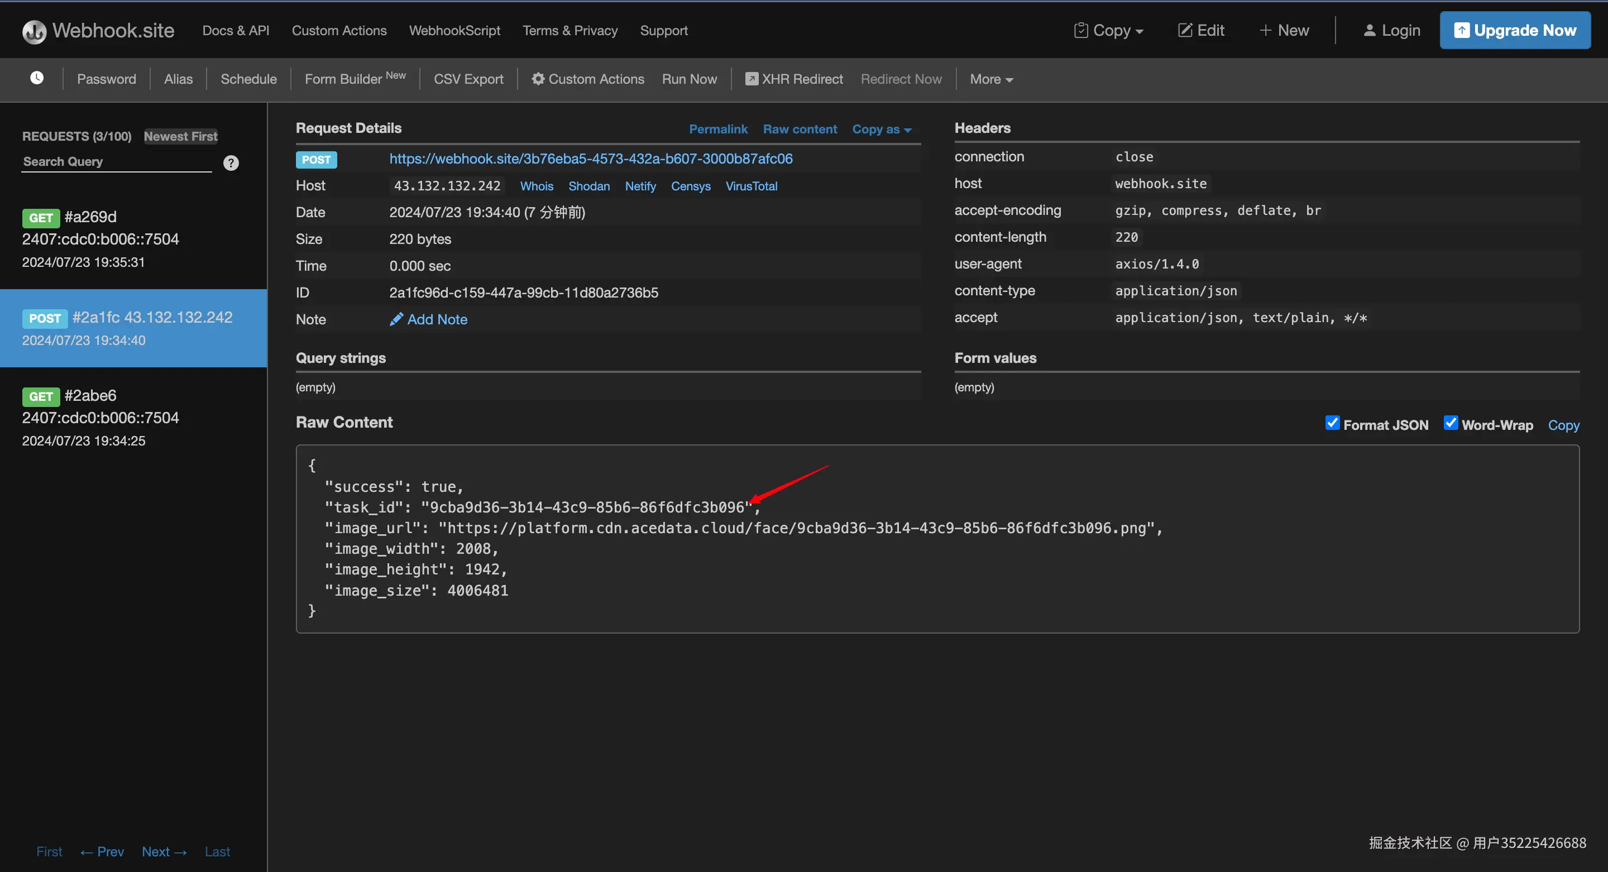
Task: Uncheck the Format JSON checkbox
Action: tap(1332, 423)
